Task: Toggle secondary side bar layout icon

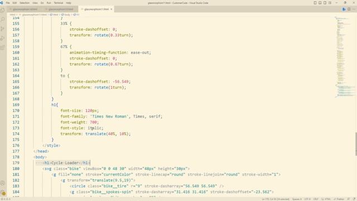Action: [x=325, y=3]
